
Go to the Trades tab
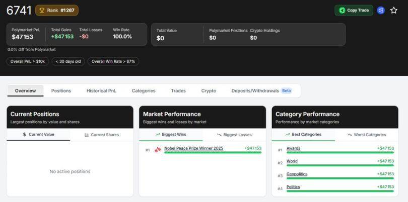click(x=178, y=91)
